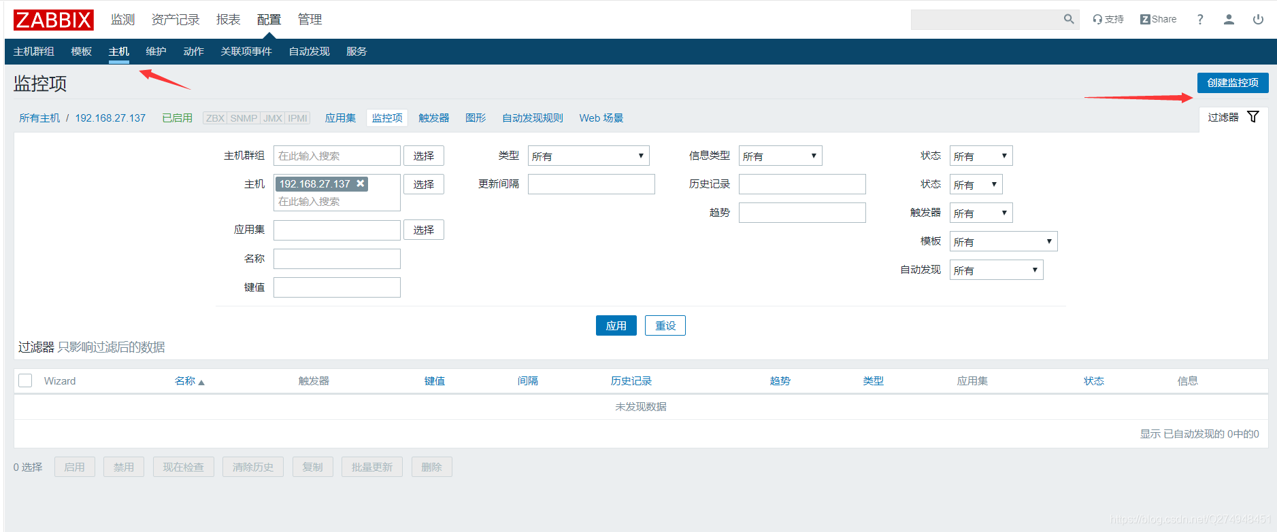Click the 更新间隔 input field
Screen dimensions: 1277x532
click(x=591, y=184)
